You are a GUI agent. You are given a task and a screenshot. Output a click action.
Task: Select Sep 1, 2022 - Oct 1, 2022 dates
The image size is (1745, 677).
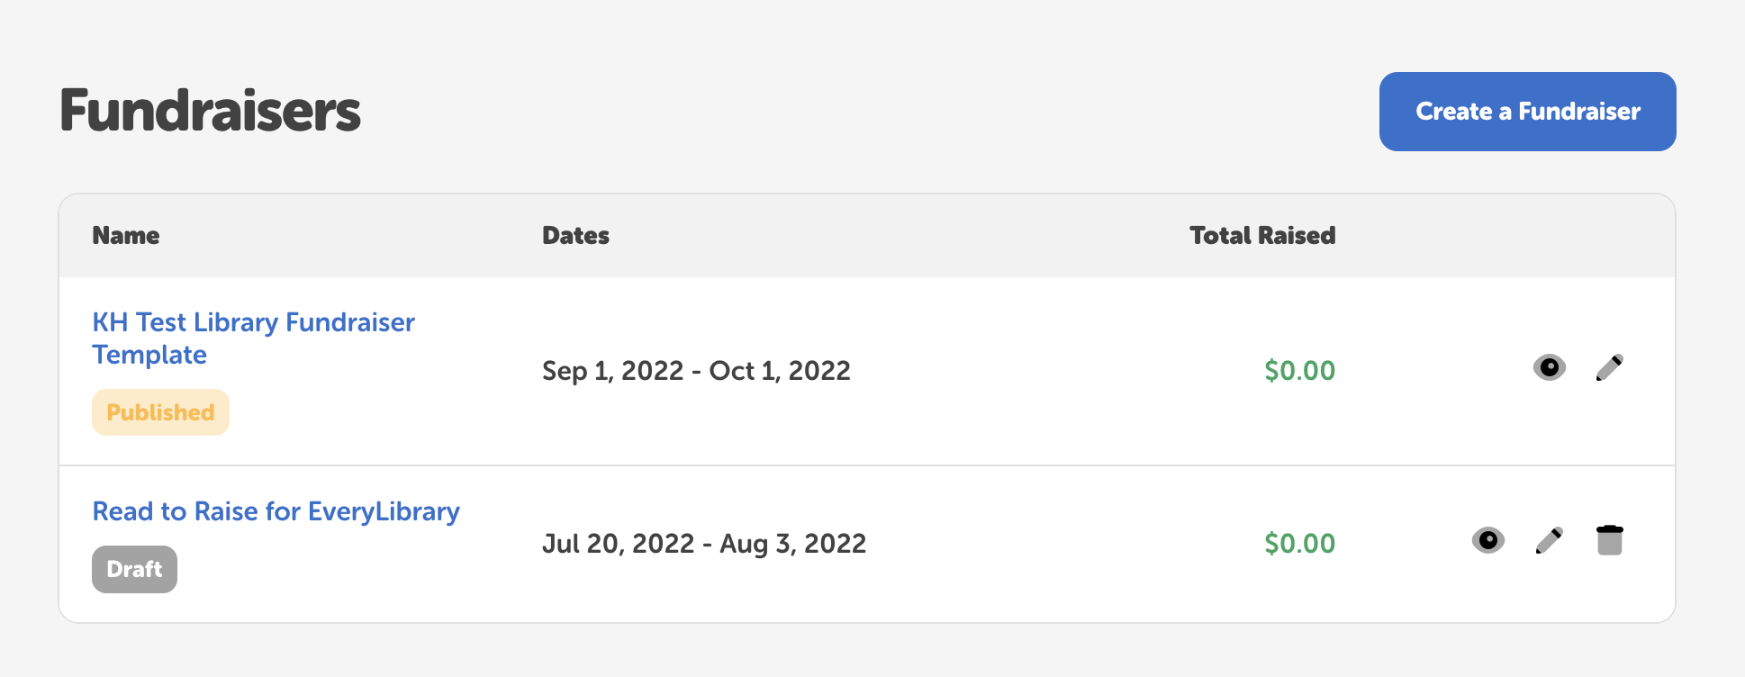[x=696, y=371]
